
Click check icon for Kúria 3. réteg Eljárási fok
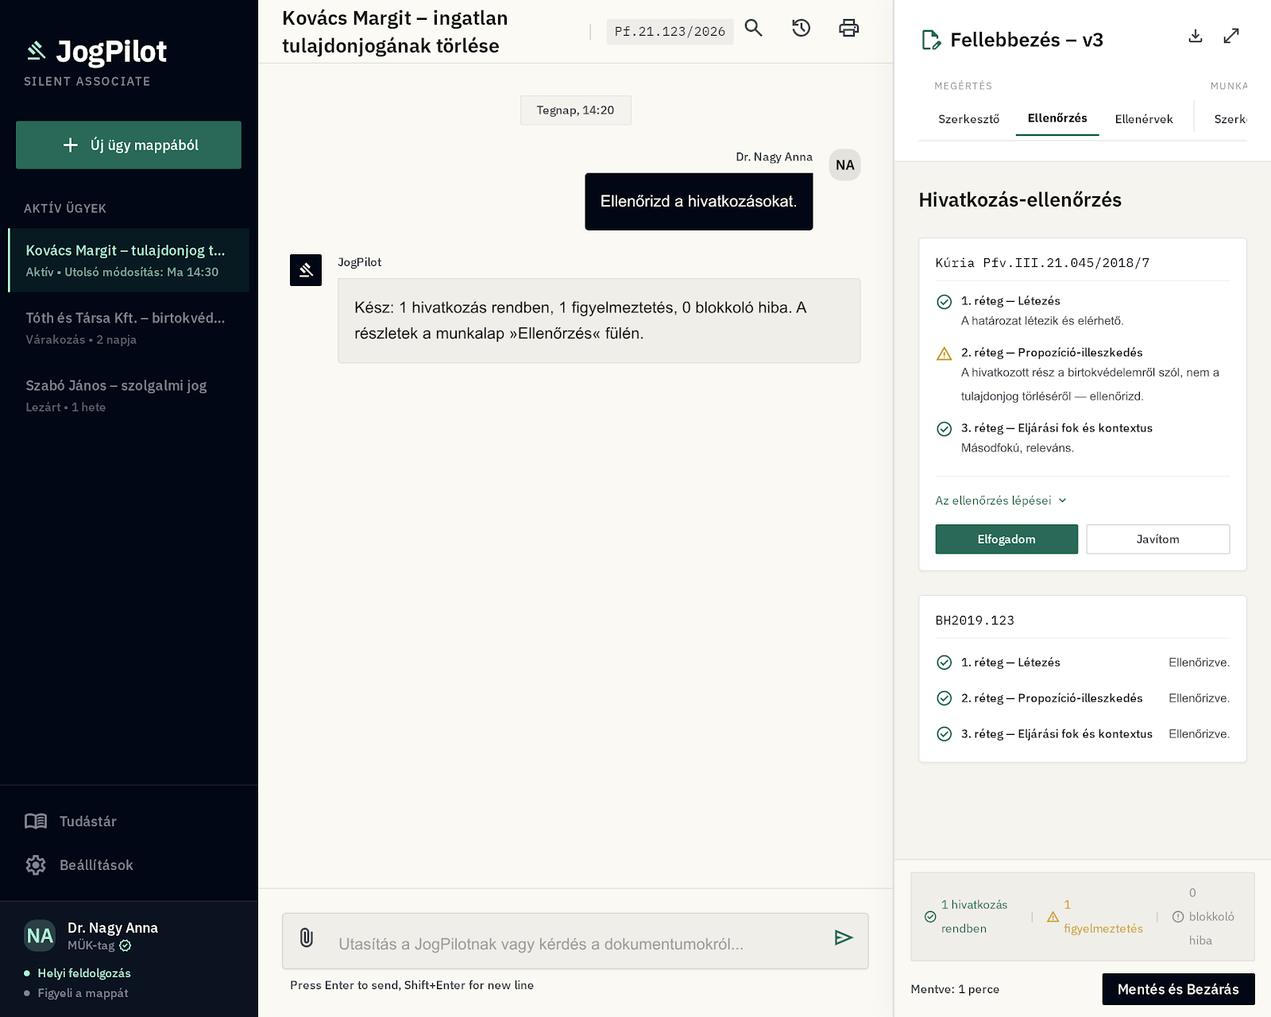[945, 429]
